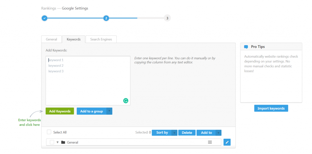Viewport: 312px width, 154px height.
Task: Open the Sort by dropdown arrow
Action: [x=174, y=133]
